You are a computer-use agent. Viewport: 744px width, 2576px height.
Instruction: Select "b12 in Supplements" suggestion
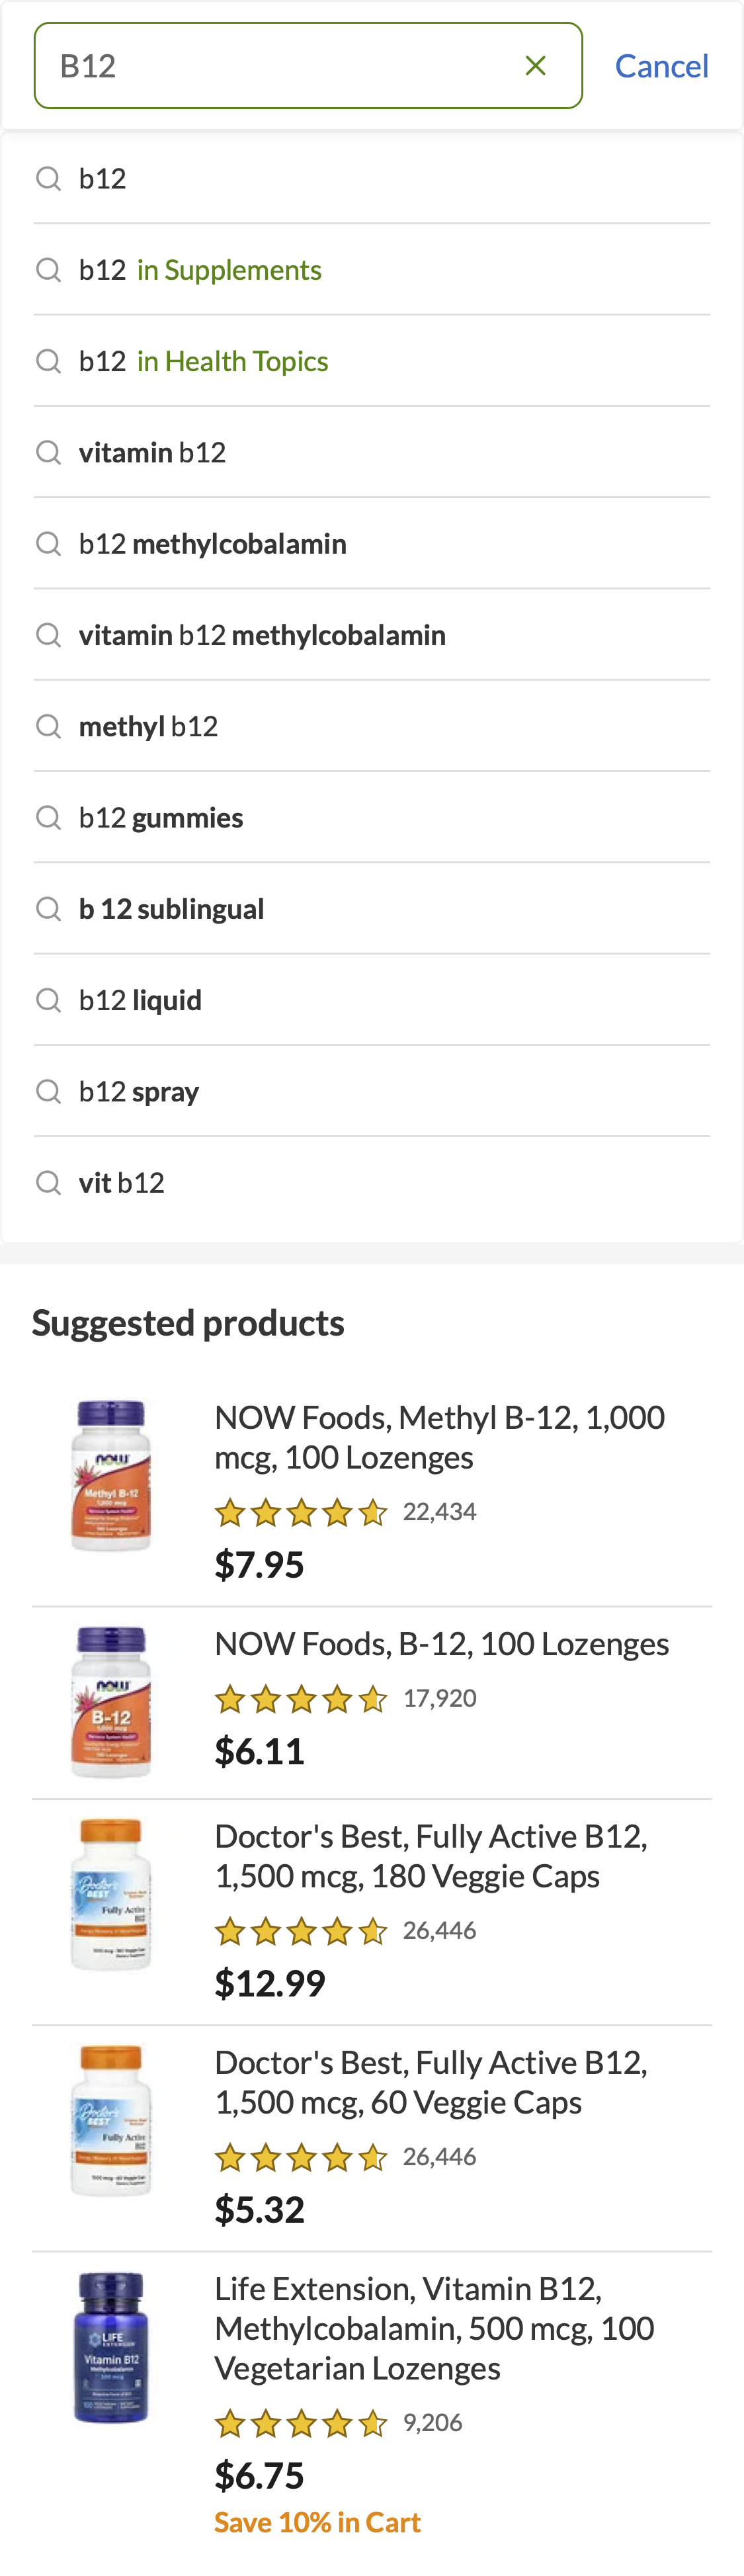click(x=200, y=269)
